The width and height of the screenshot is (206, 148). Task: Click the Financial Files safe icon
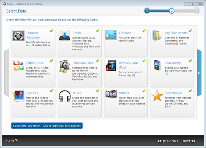[65, 66]
